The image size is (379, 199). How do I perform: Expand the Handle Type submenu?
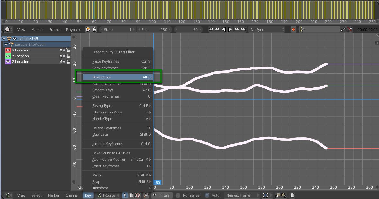coord(118,119)
